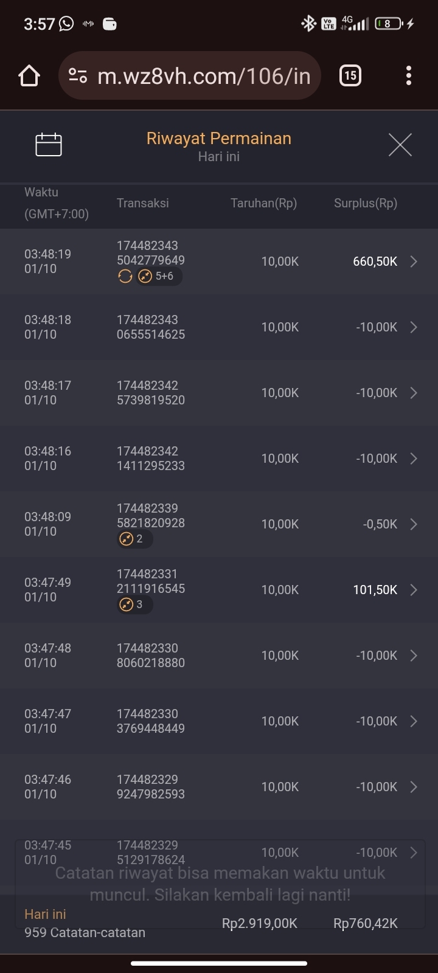The width and height of the screenshot is (438, 973).
Task: Tap the m.wz8vh.com address bar
Action: [x=204, y=76]
